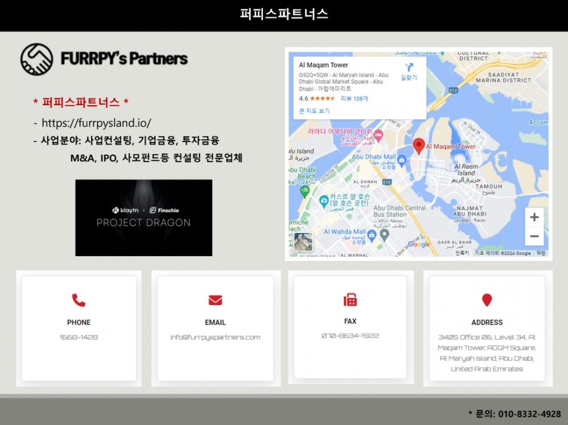568x425 pixels.
Task: Open the '길찾기' directions link
Action: coord(409,77)
